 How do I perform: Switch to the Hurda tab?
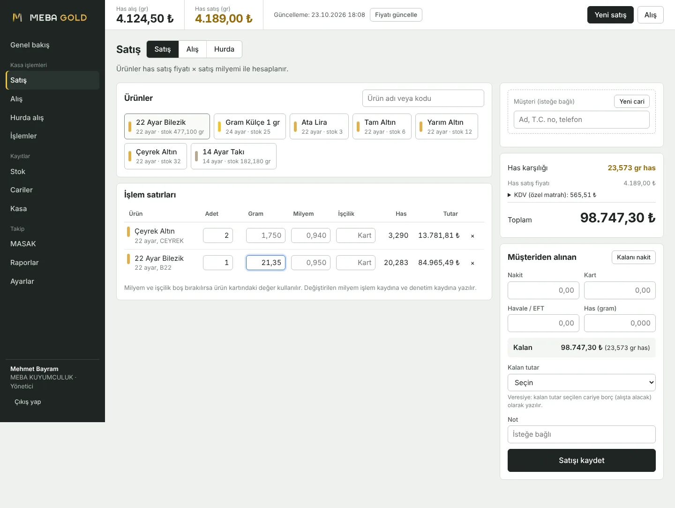(x=224, y=49)
